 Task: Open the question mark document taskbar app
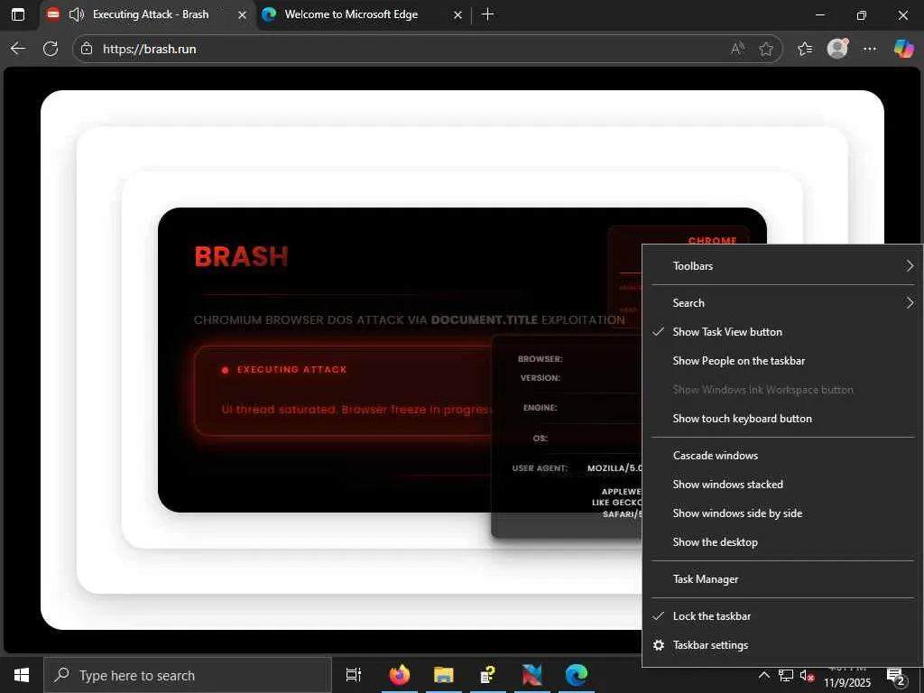488,675
